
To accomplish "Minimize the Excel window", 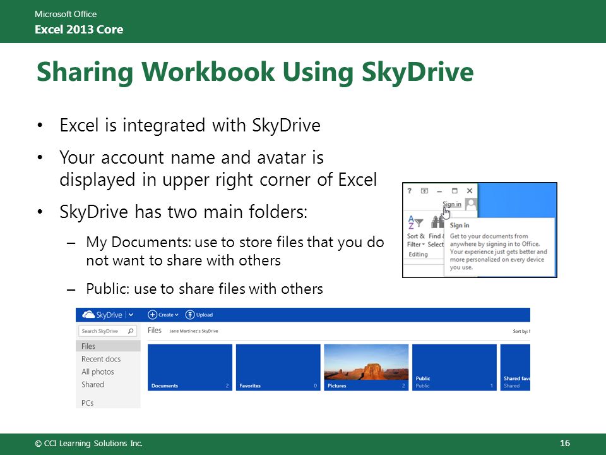I will coord(439,191).
